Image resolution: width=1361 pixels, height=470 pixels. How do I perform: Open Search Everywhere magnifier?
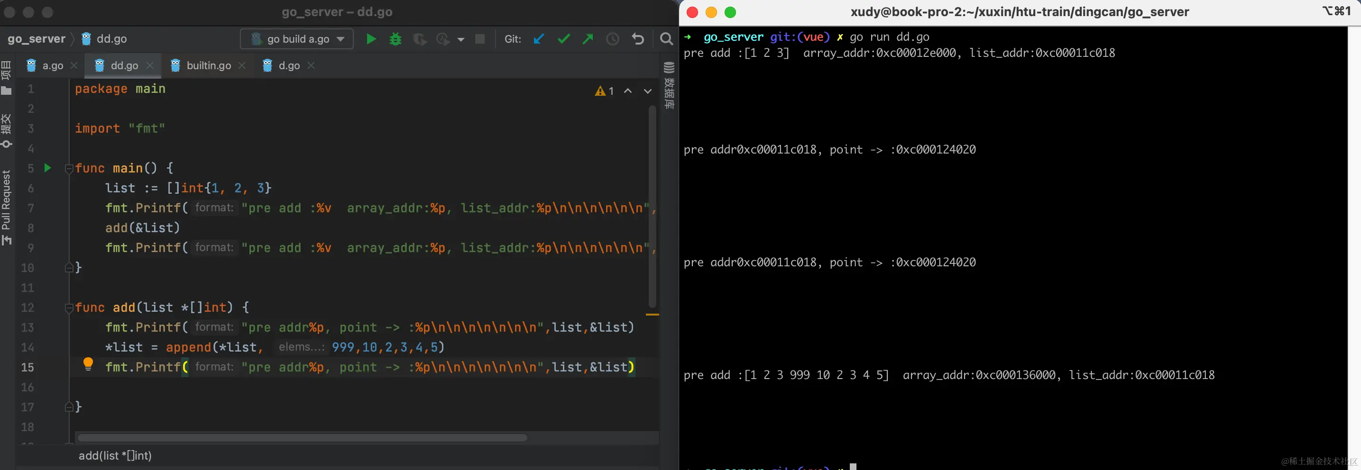[x=666, y=39]
